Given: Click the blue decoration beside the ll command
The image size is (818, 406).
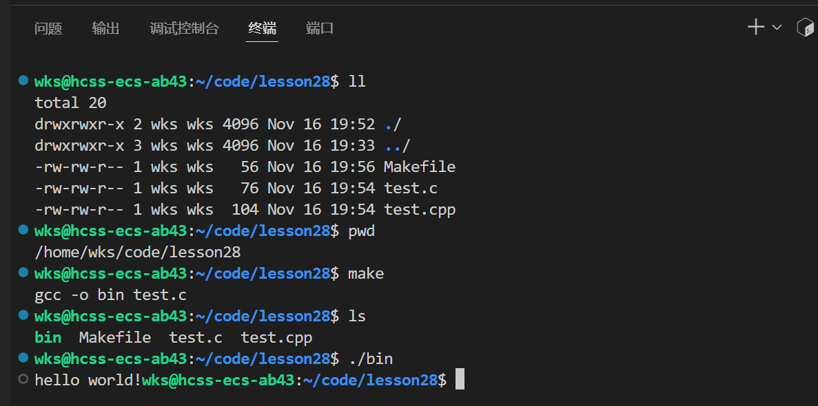Looking at the screenshot, I should pos(23,81).
